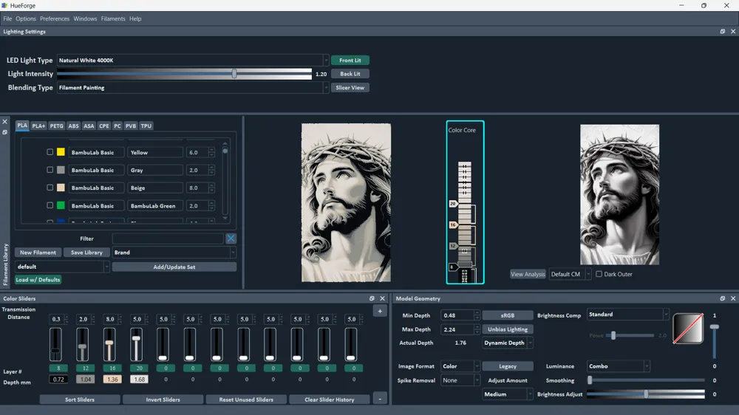Click the Slicer View button

point(350,88)
